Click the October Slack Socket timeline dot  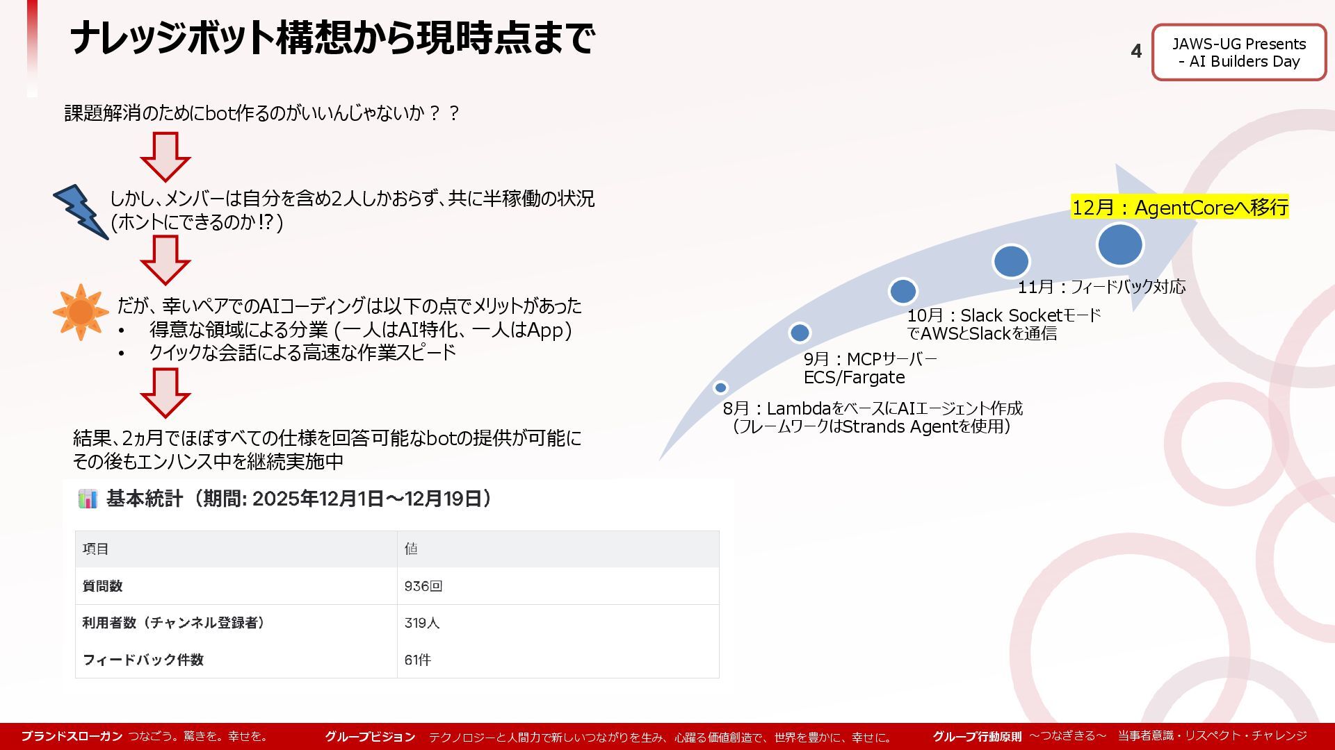coord(903,291)
